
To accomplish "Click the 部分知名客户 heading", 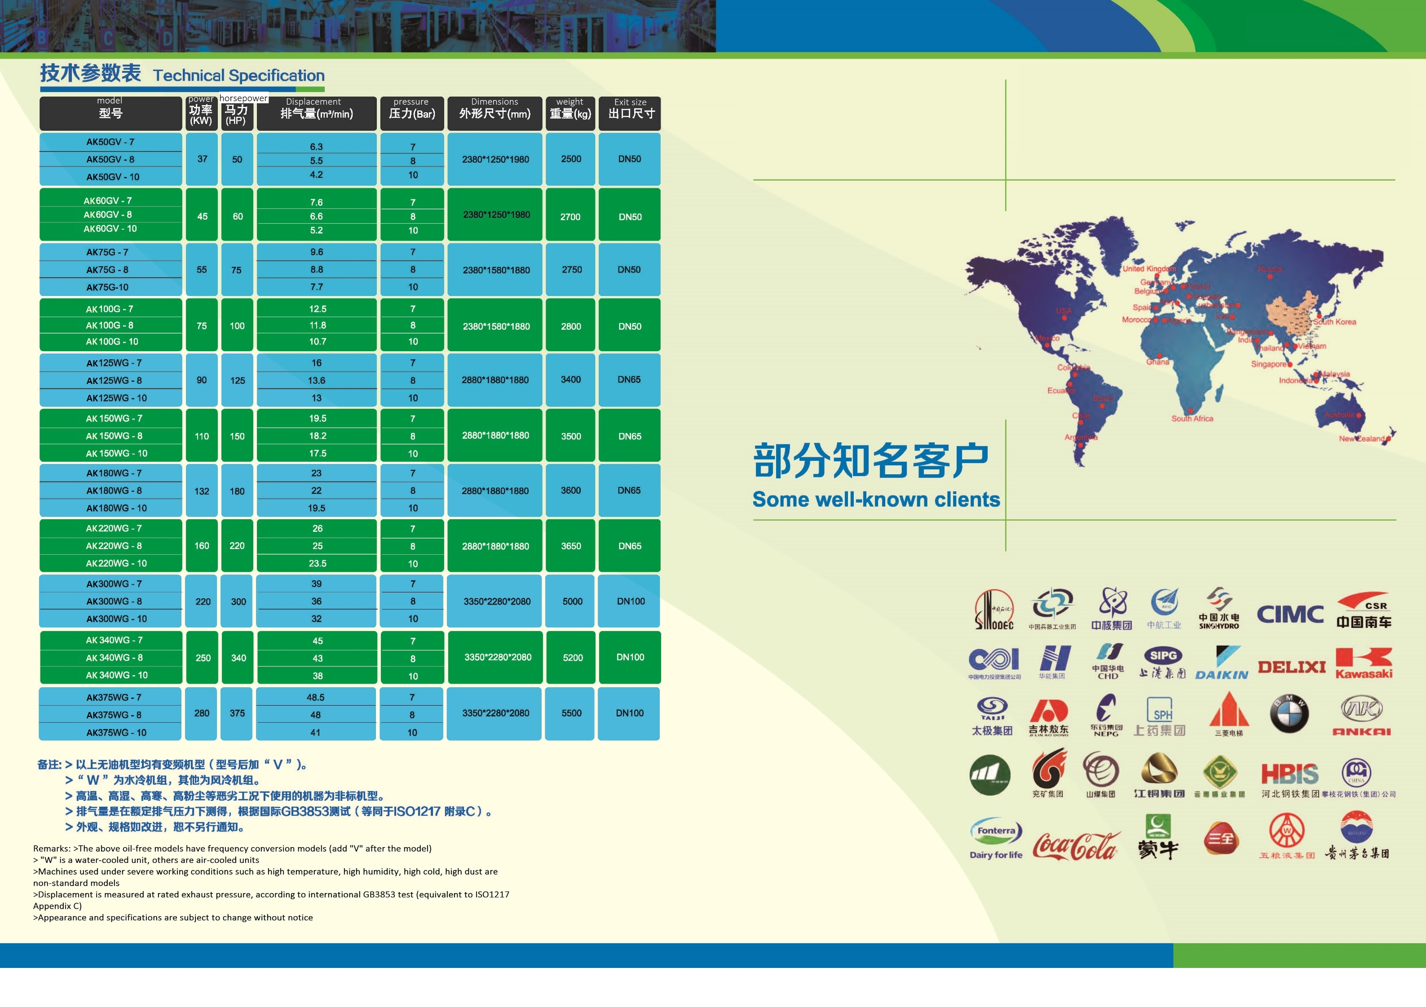I will pos(871,460).
